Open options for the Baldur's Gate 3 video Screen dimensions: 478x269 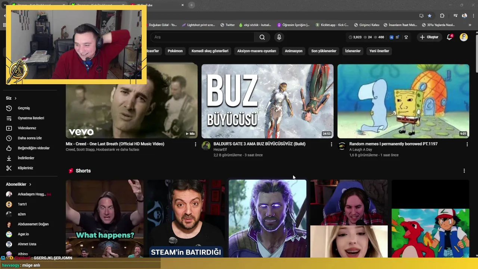pyautogui.click(x=331, y=144)
